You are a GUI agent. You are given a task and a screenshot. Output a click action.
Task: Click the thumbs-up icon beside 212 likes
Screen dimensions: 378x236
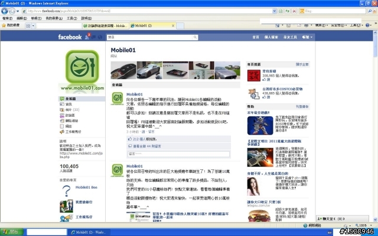[x=130, y=139]
